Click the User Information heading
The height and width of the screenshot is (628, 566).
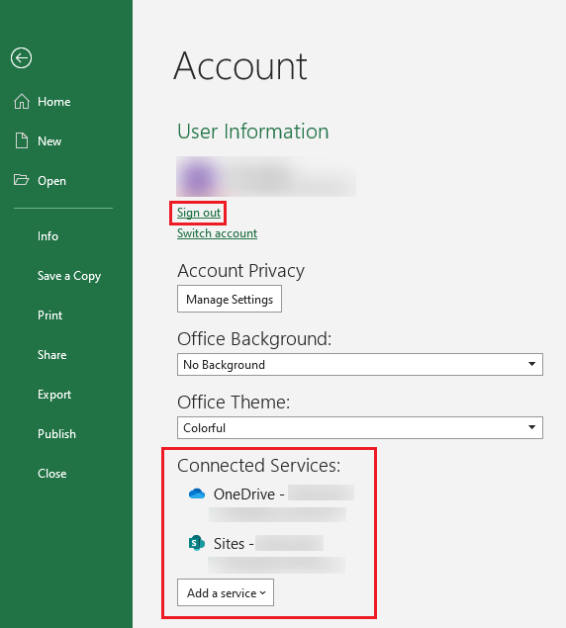(x=253, y=132)
